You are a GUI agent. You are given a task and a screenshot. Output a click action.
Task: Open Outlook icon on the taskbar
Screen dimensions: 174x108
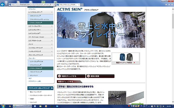pyautogui.click(x=57, y=106)
